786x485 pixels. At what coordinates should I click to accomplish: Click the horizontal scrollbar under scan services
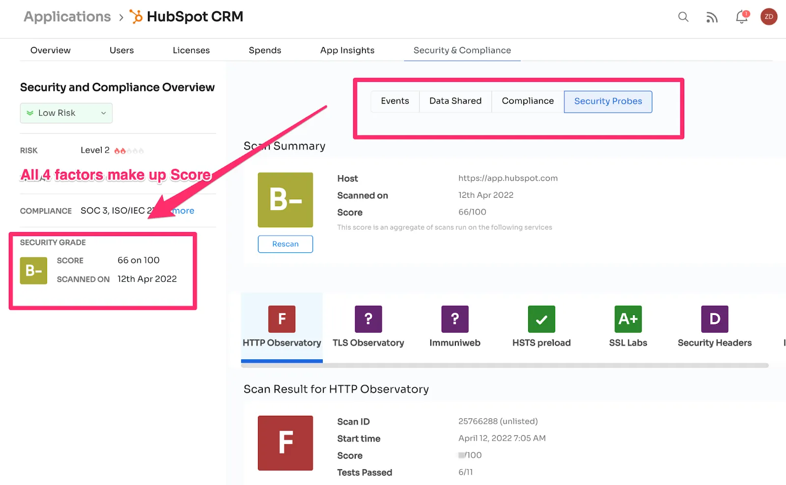click(x=505, y=365)
